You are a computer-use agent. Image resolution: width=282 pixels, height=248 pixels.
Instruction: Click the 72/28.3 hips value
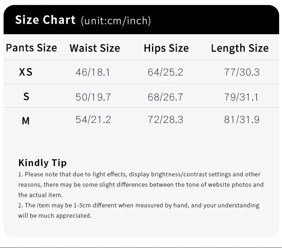[x=165, y=120]
